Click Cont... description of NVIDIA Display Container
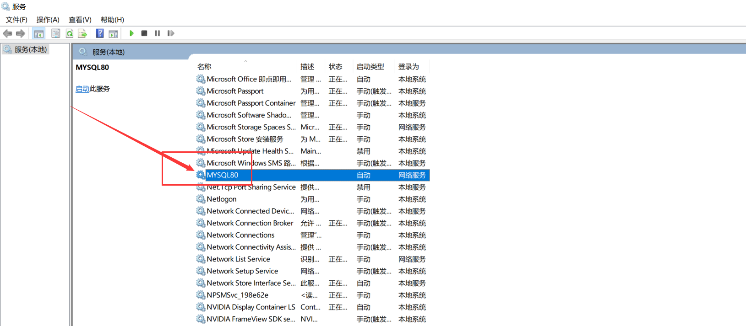The width and height of the screenshot is (746, 326). click(x=310, y=307)
